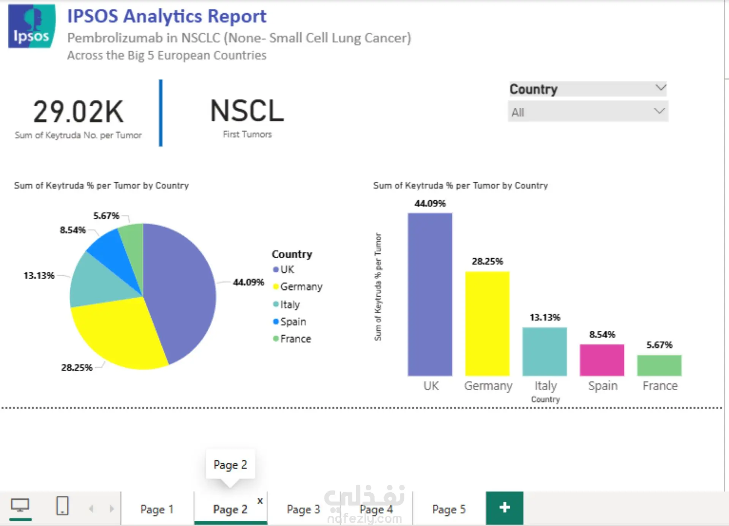
Task: Click the previous pages arrow
Action: pos(91,509)
